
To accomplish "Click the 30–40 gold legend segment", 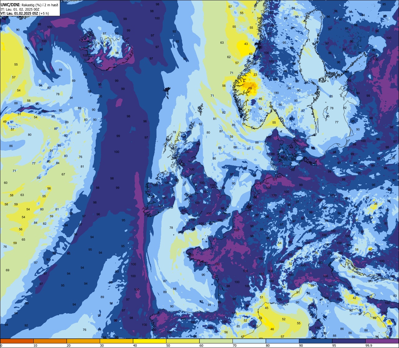I will [x=116, y=341].
